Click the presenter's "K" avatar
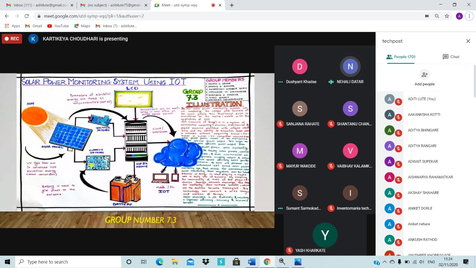The image size is (476, 268). pyautogui.click(x=33, y=39)
